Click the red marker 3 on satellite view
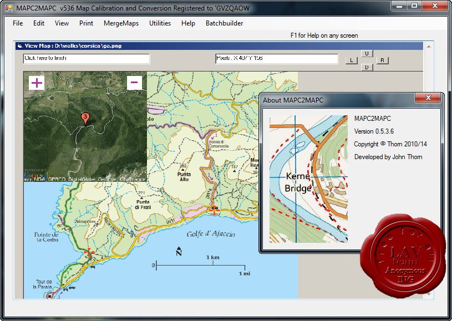The image size is (452, 321). (85, 118)
